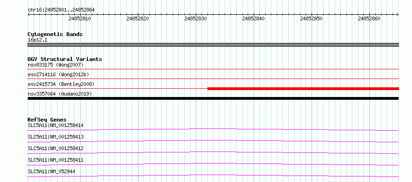Image resolution: width=412 pixels, height=182 pixels.
Task: Open the DGV Structural Variants track title
Action: point(65,59)
